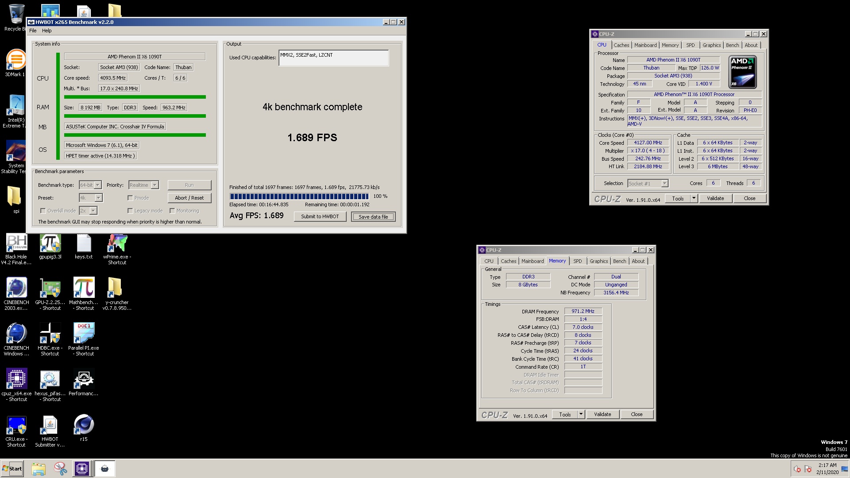Toggle the Overkill mode checkbox
Screen dimensions: 850x478
43,211
